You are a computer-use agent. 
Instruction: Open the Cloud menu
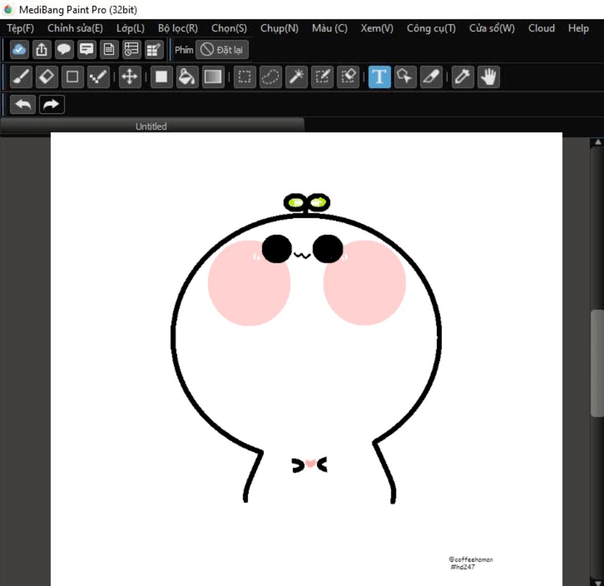[x=541, y=28]
